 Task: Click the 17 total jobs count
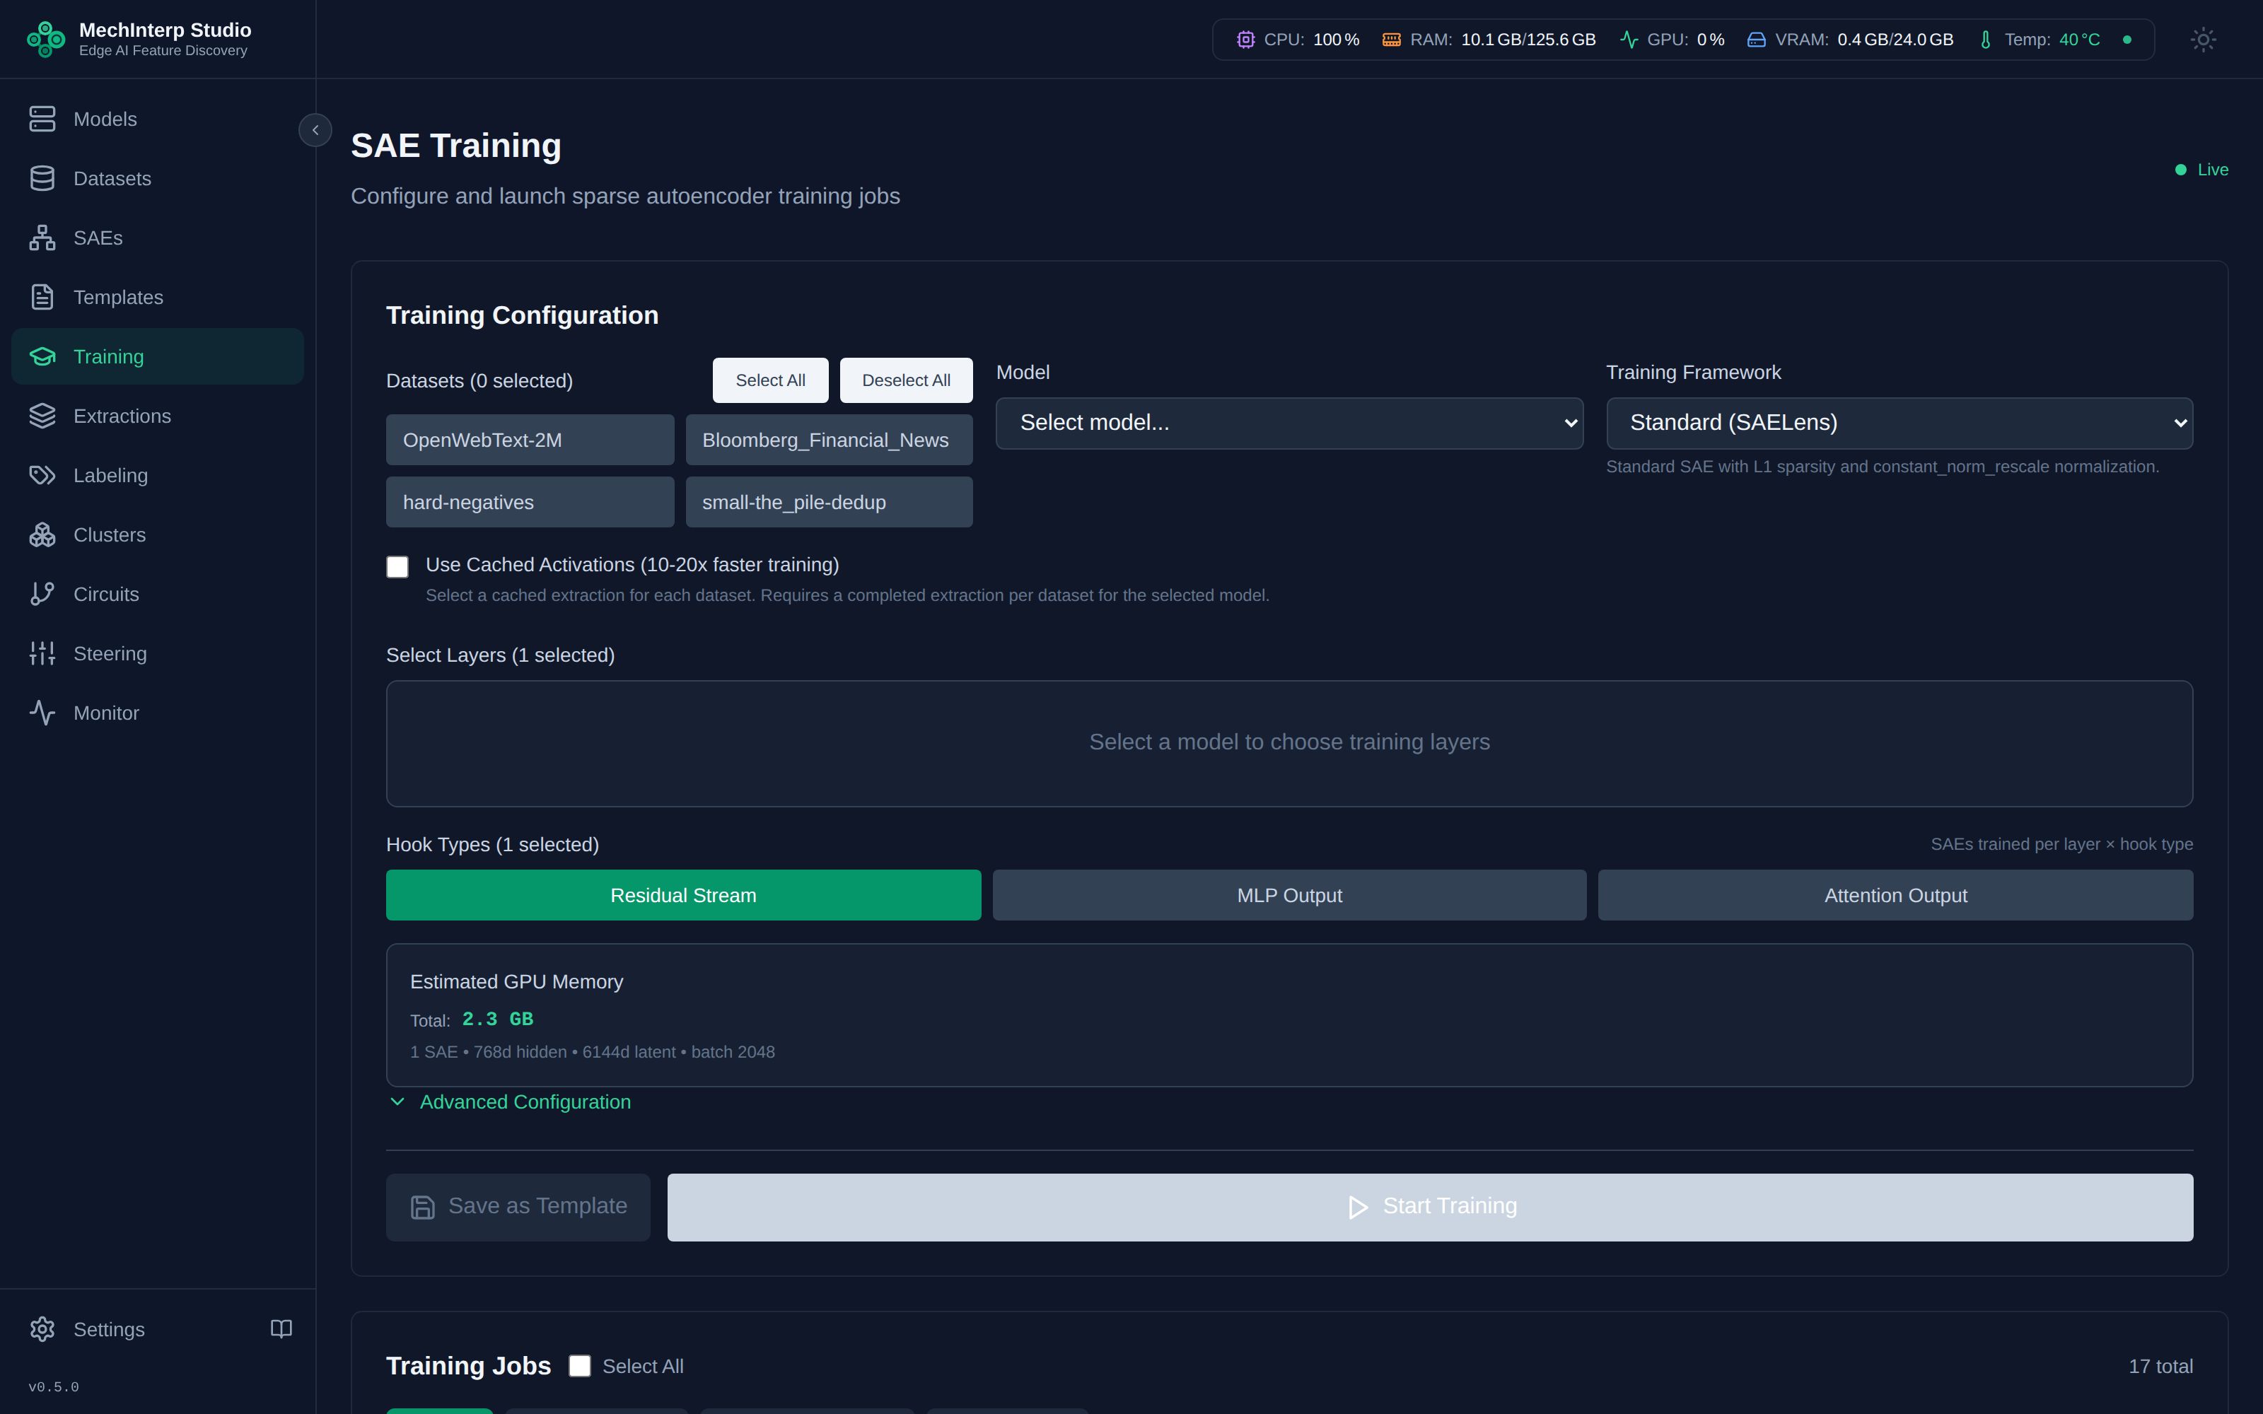(x=2160, y=1367)
